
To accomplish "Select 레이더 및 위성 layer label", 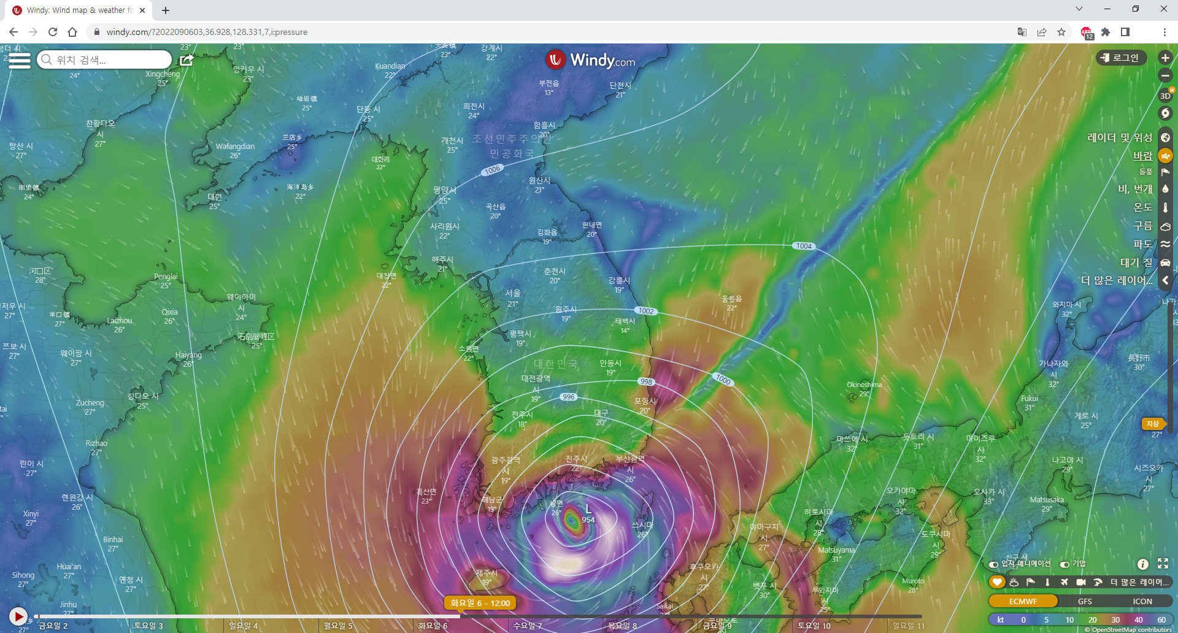I will click(x=1120, y=137).
